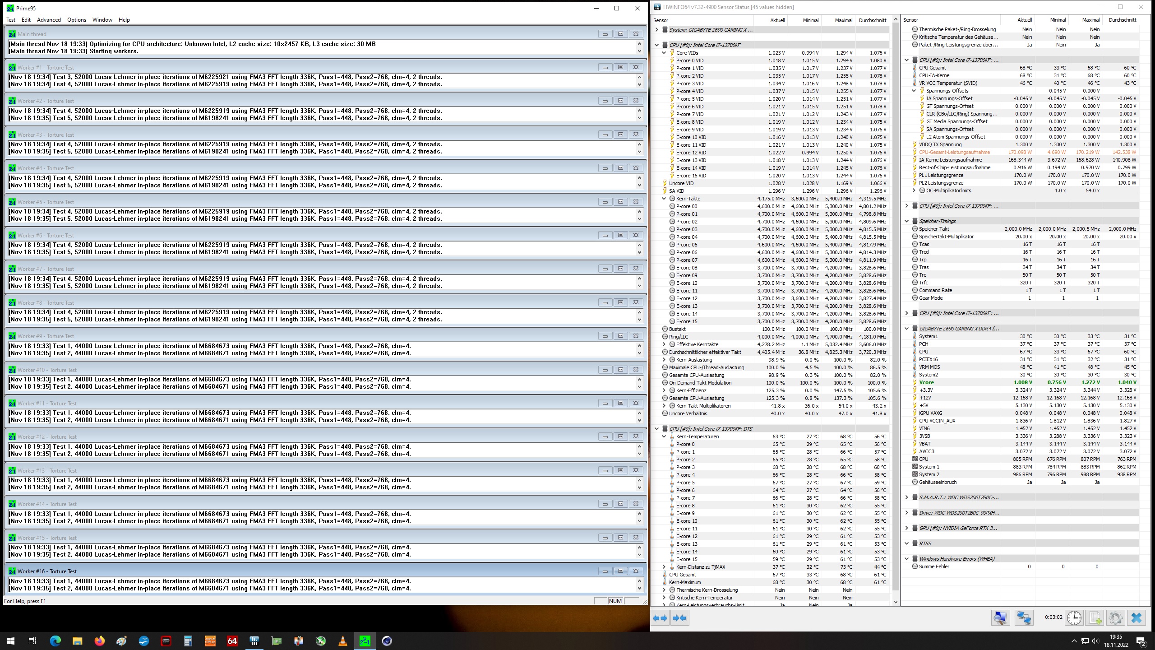Screen dimensions: 1155x650
Task: Click the blue X close sensors icon
Action: pyautogui.click(x=1137, y=618)
